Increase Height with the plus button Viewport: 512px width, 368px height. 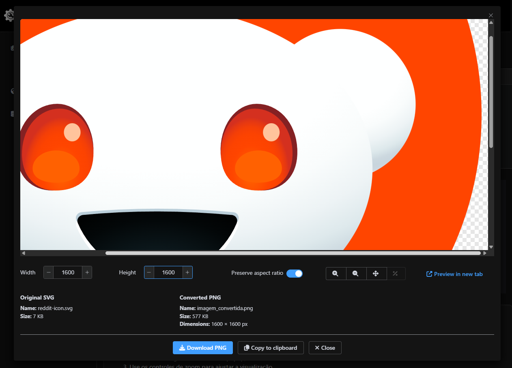(187, 272)
